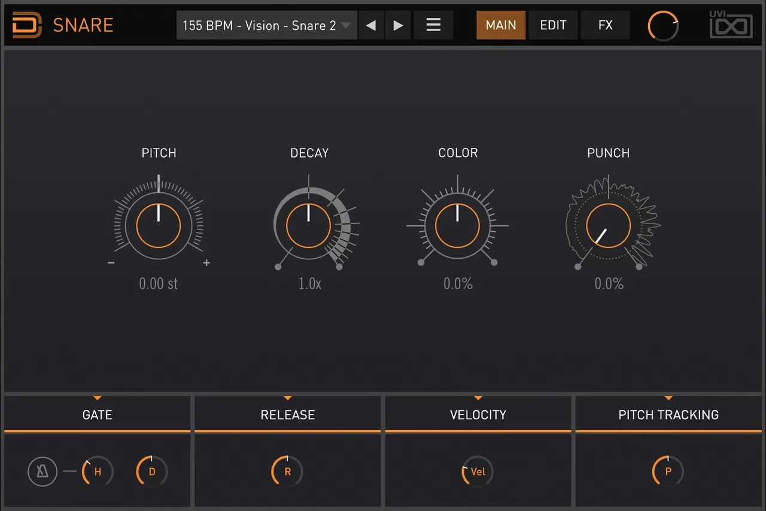Toggle the PITCH TRACKING section header

coord(668,413)
